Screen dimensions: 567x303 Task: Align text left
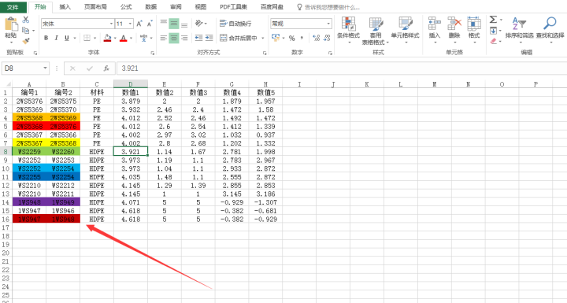[164, 38]
